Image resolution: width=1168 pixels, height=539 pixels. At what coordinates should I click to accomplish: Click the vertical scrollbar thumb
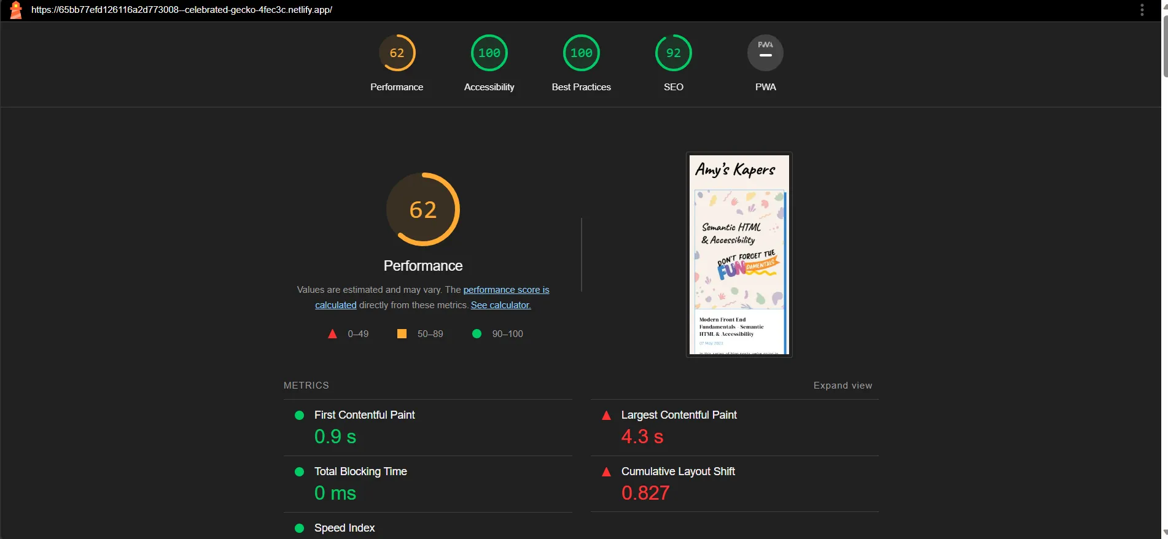click(x=1164, y=49)
